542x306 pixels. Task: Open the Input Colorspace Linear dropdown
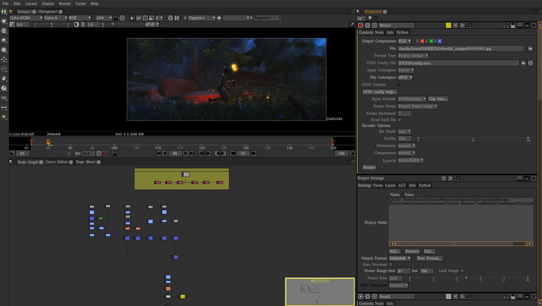coord(406,70)
